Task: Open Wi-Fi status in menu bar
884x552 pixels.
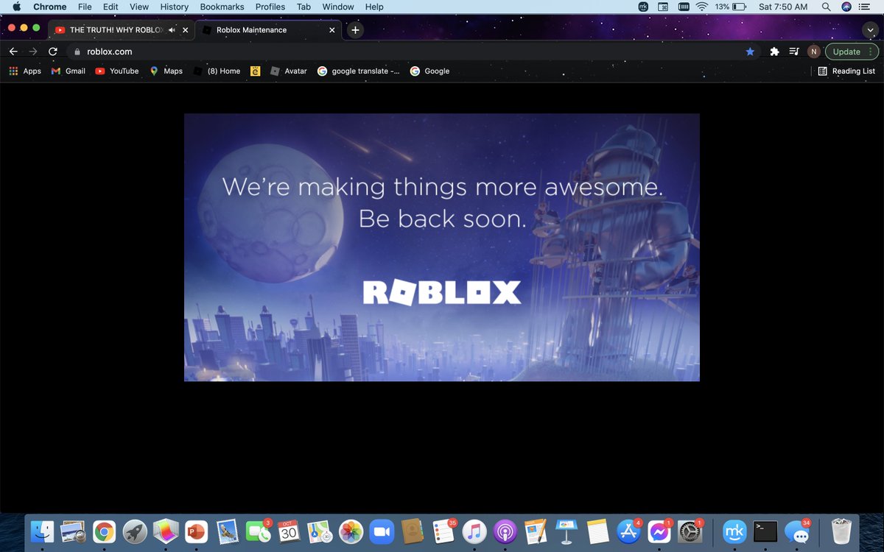Action: pyautogui.click(x=702, y=7)
